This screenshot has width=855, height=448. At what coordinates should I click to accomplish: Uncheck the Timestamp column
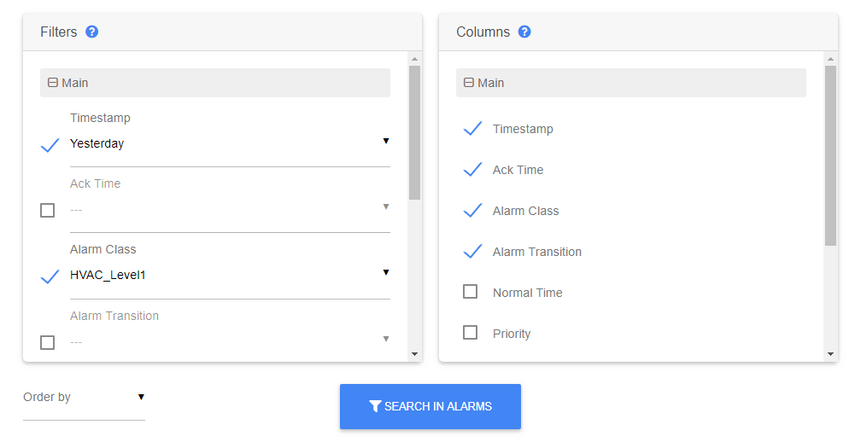tap(472, 129)
